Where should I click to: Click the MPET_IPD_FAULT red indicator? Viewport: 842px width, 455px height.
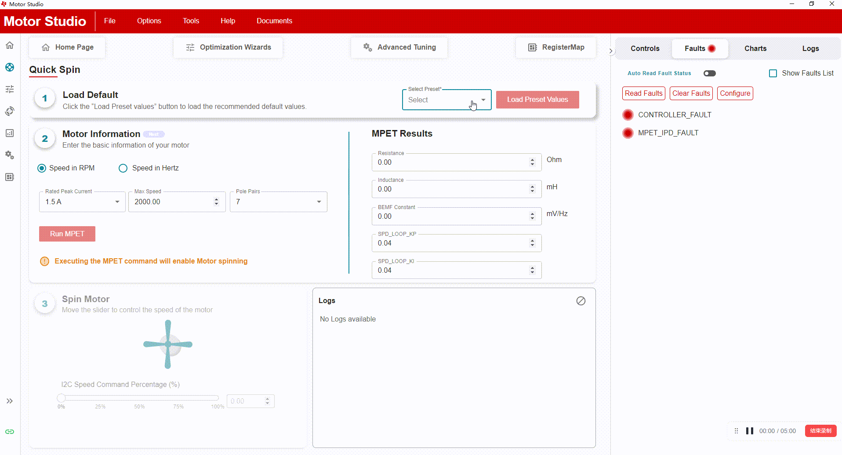tap(628, 133)
